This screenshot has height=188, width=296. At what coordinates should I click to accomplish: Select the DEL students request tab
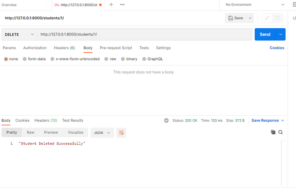point(78,5)
